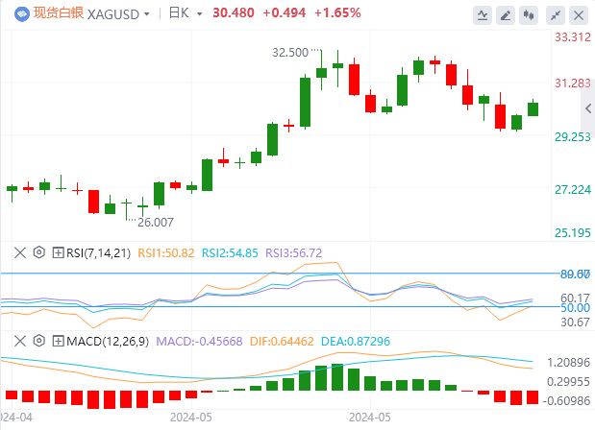Click the 25.195 price axis label
This screenshot has height=430, width=595.
pos(573,233)
